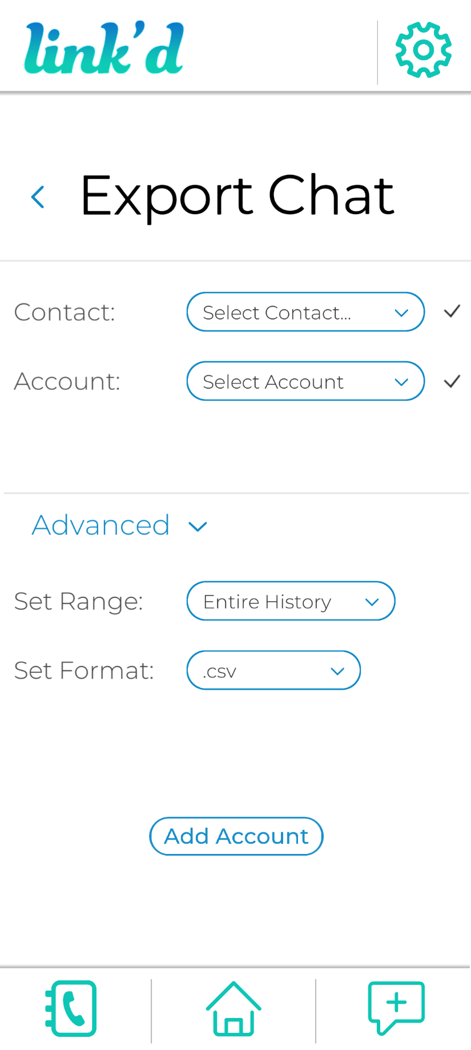The image size is (471, 1050).
Task: Open the Select Account dropdown
Action: click(x=305, y=381)
